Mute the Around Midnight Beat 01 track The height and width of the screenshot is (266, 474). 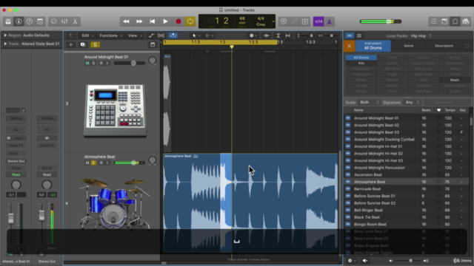(87, 63)
